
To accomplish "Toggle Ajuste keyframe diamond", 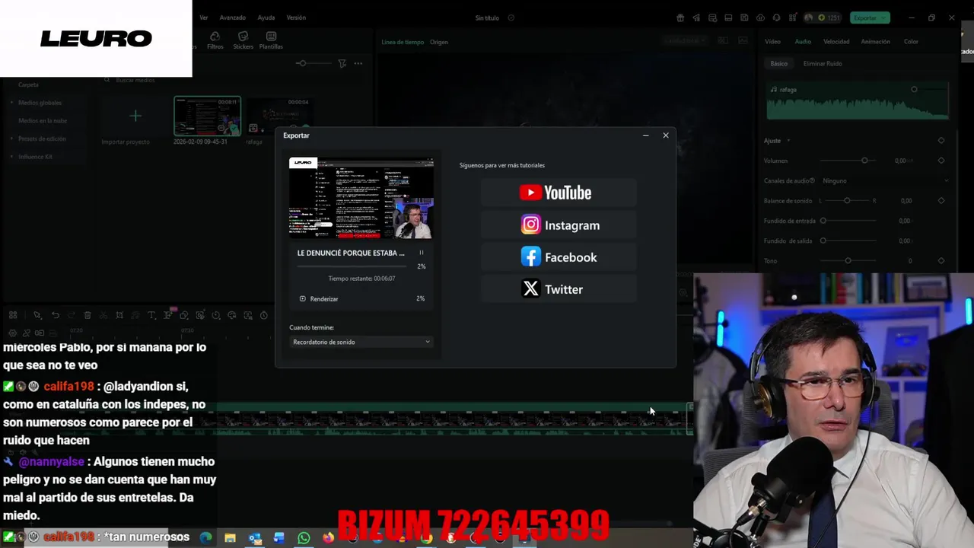I will point(941,141).
